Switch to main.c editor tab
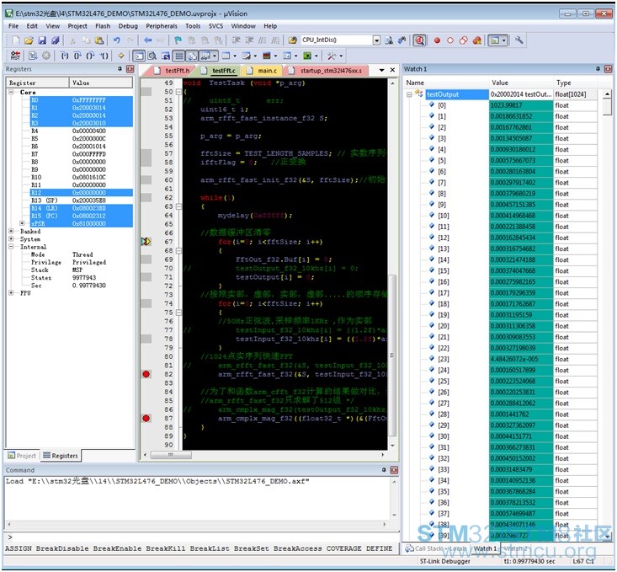The image size is (617, 572). coord(262,71)
